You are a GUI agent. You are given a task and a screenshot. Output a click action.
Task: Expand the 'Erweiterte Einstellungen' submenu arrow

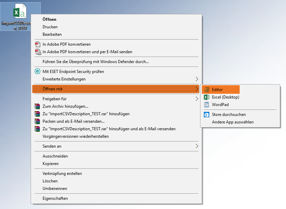point(197,79)
